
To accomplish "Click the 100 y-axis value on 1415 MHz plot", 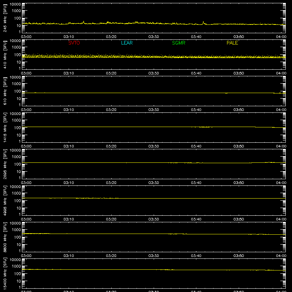I will tap(18, 128).
